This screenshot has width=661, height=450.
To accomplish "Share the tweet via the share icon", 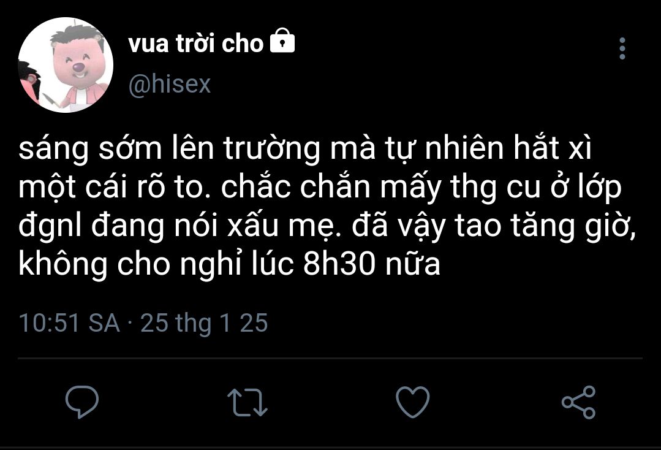I will 578,402.
